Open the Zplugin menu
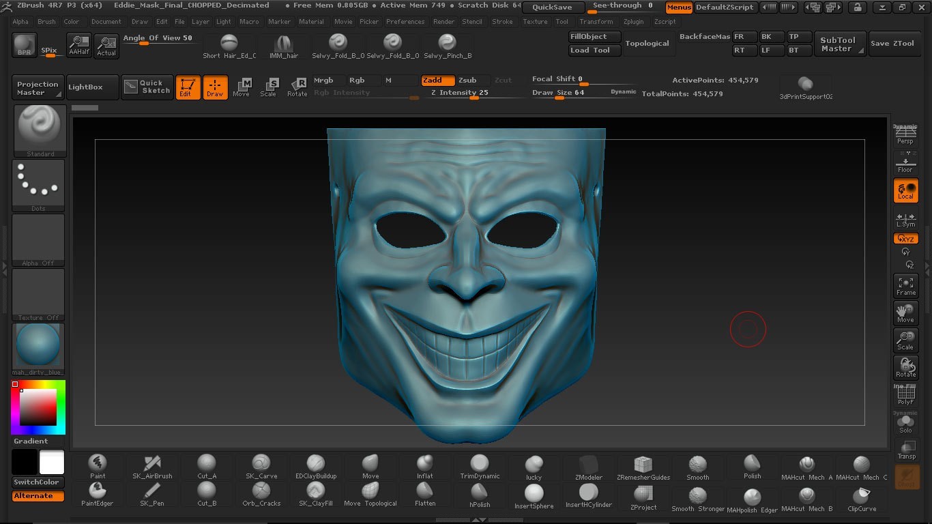 (632, 22)
